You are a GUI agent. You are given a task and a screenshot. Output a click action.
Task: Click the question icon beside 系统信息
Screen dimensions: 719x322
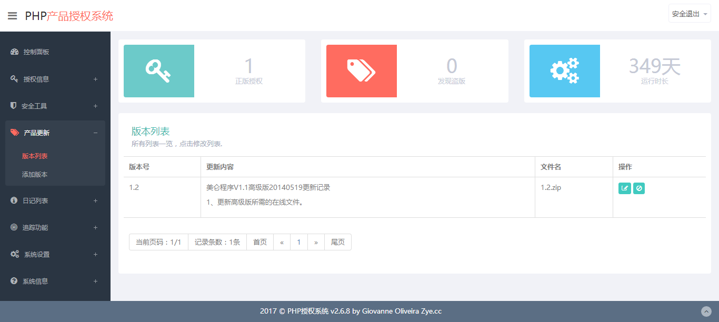(14, 281)
